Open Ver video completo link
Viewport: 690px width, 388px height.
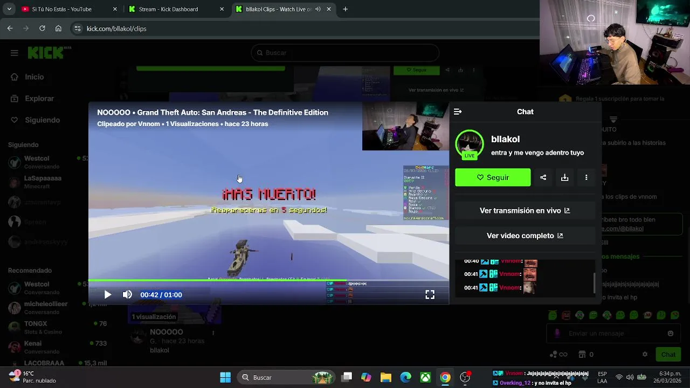coord(525,235)
